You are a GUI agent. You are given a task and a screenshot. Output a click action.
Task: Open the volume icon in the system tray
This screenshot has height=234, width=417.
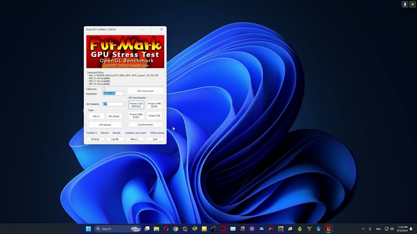coord(392,229)
